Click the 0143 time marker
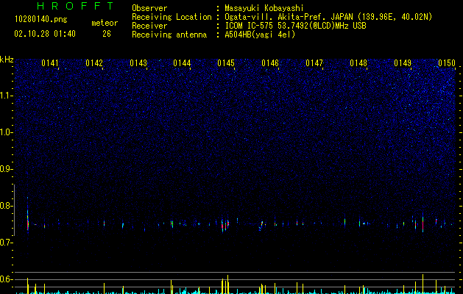This screenshot has width=463, height=294. coord(138,63)
